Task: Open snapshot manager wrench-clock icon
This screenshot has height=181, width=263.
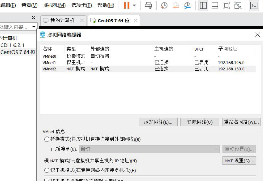Action: click(187, 6)
